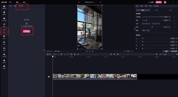
Task: Step the opacity 100% value spinner
Action: pos(170,17)
